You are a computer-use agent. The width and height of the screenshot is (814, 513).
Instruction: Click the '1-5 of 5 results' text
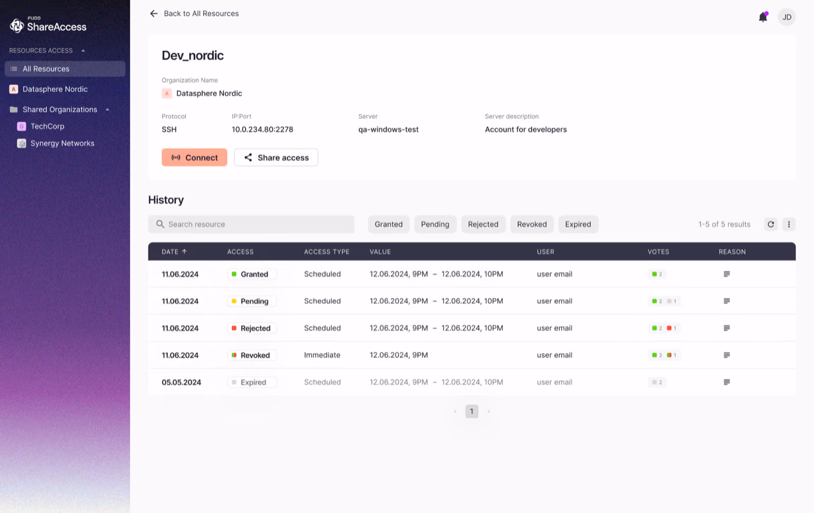pyautogui.click(x=724, y=224)
